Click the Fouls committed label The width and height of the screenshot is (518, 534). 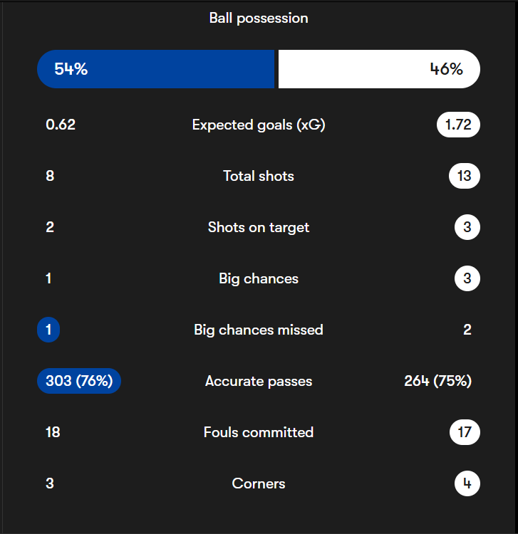coord(259,432)
